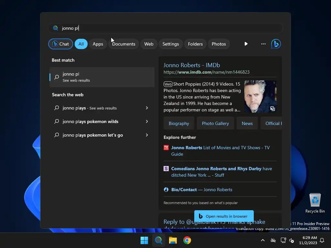Expand the 'jonno plays' suggestion chevron

pyautogui.click(x=147, y=108)
